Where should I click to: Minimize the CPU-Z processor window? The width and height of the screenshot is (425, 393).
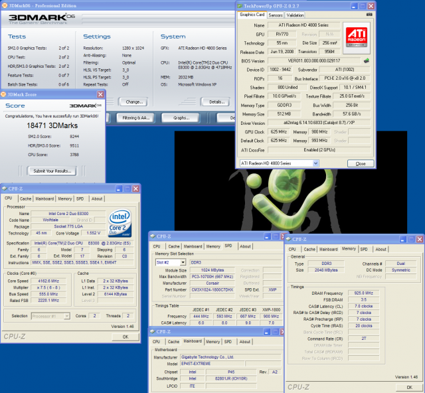118,189
